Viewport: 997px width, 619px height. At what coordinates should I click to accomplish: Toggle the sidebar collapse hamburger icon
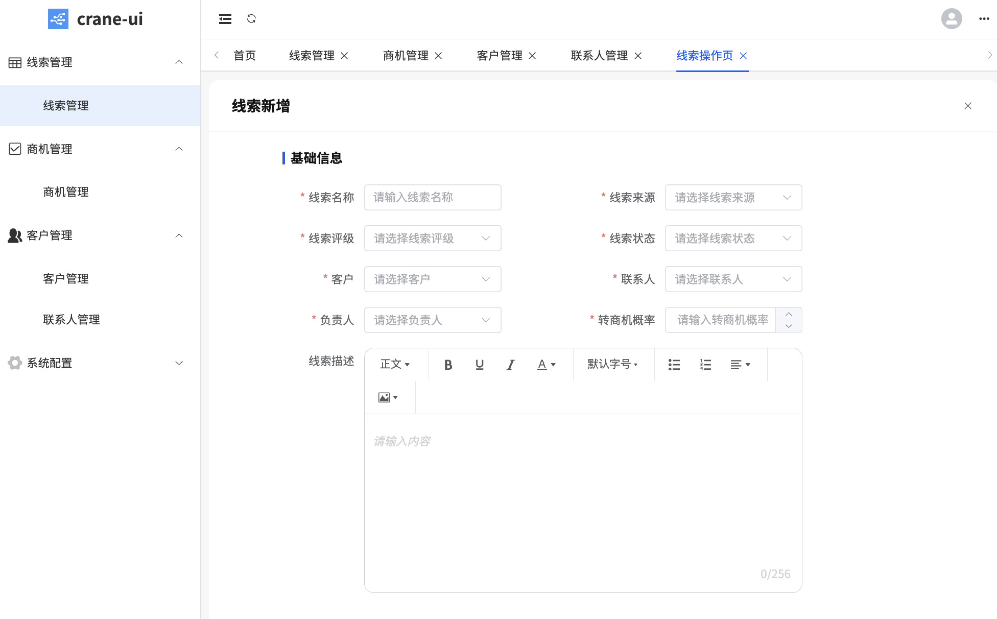225,19
